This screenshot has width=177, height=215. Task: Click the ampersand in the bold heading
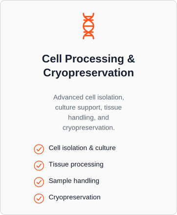(x=131, y=59)
